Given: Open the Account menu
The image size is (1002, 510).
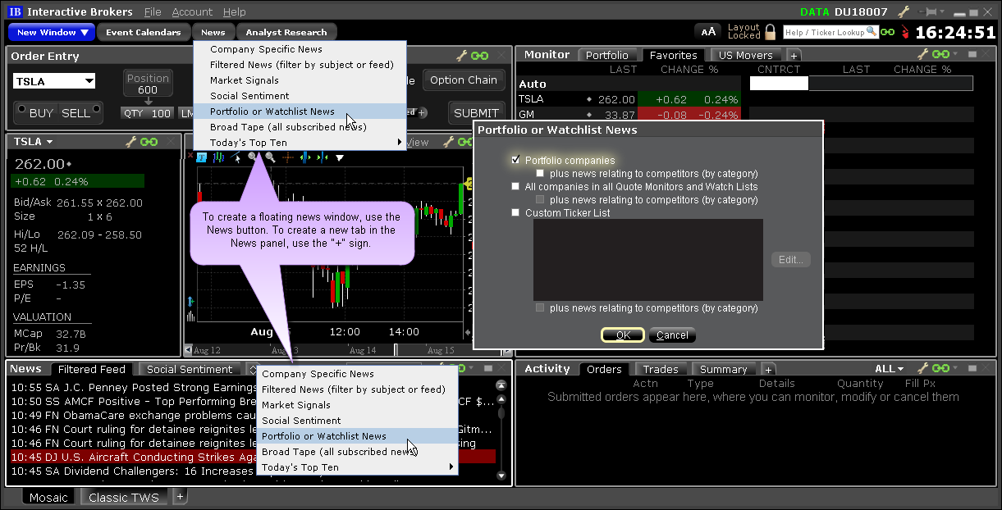Looking at the screenshot, I should (192, 12).
